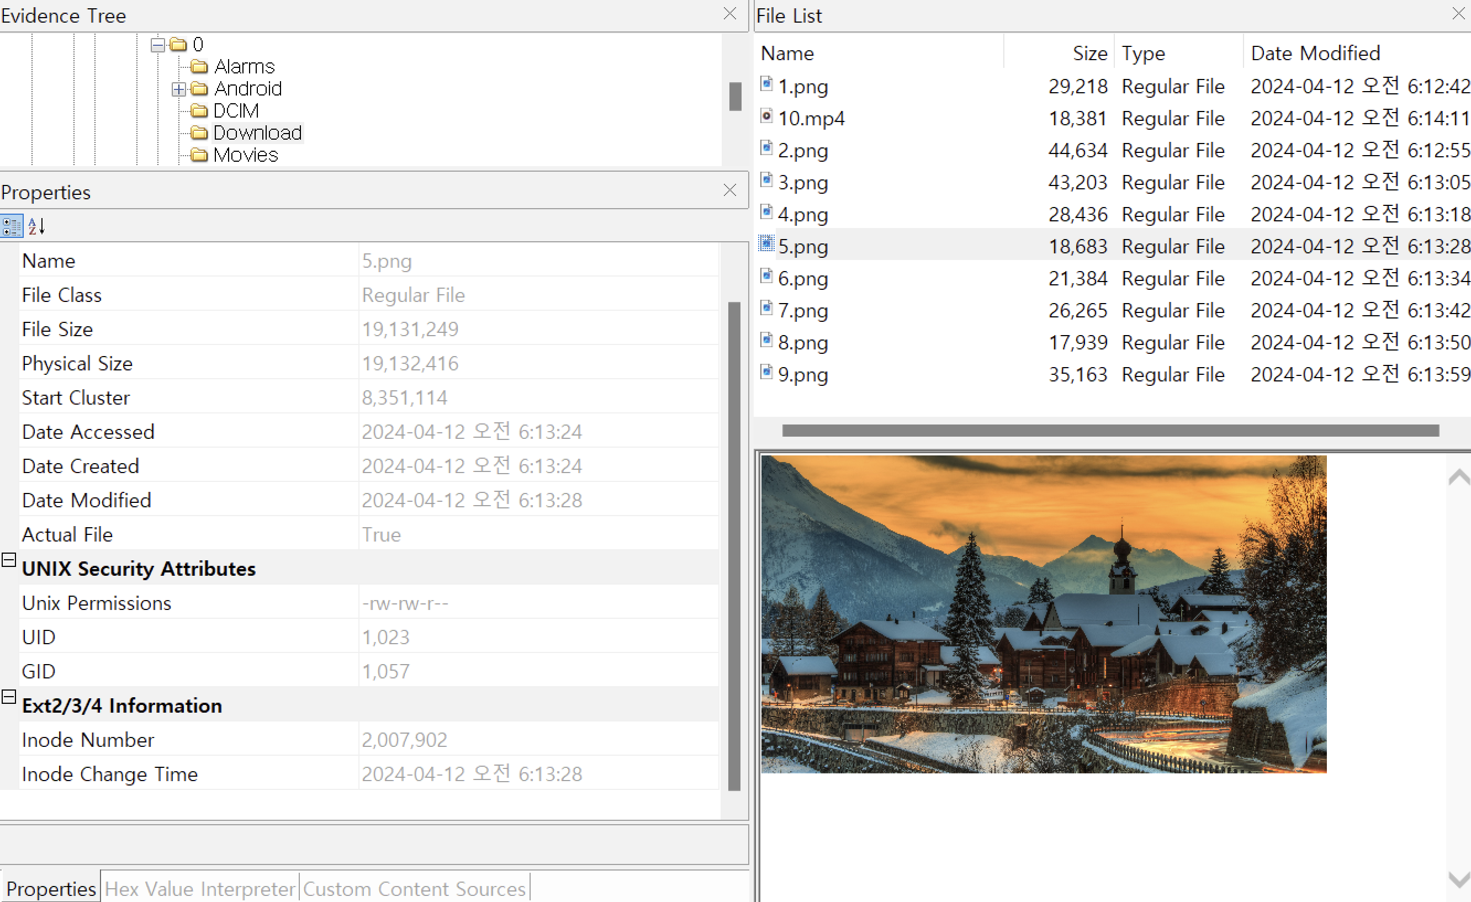
Task: Switch to the Properties tab
Action: pos(51,888)
